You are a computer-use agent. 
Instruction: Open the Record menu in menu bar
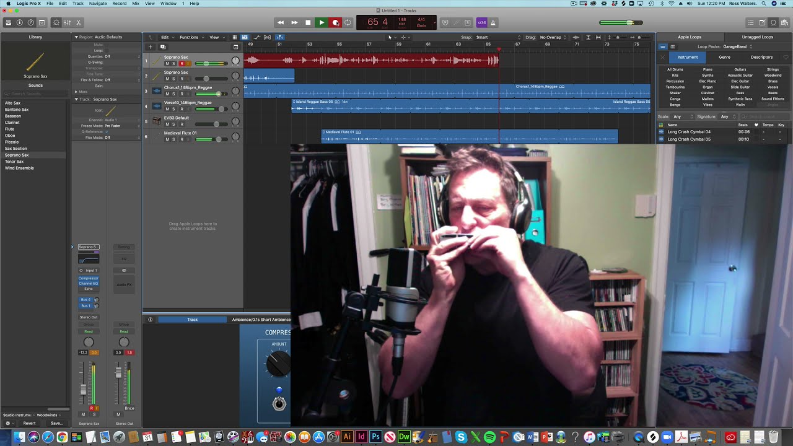pyautogui.click(x=120, y=4)
